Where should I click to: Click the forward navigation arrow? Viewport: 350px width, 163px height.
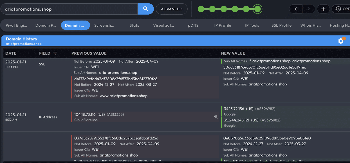[x=309, y=9]
